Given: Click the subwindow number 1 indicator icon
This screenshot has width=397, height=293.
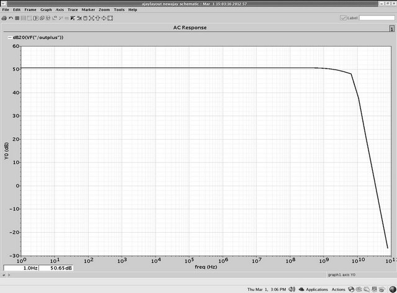Looking at the screenshot, I should [391, 29].
